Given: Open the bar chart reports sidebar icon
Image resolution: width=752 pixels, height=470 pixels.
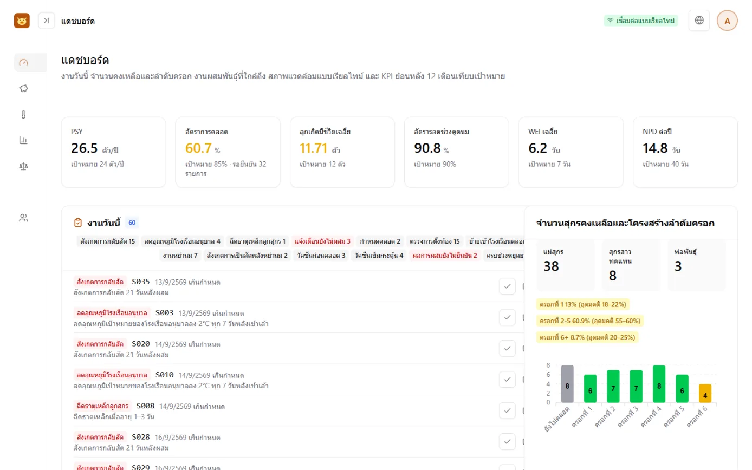Looking at the screenshot, I should coord(23,140).
